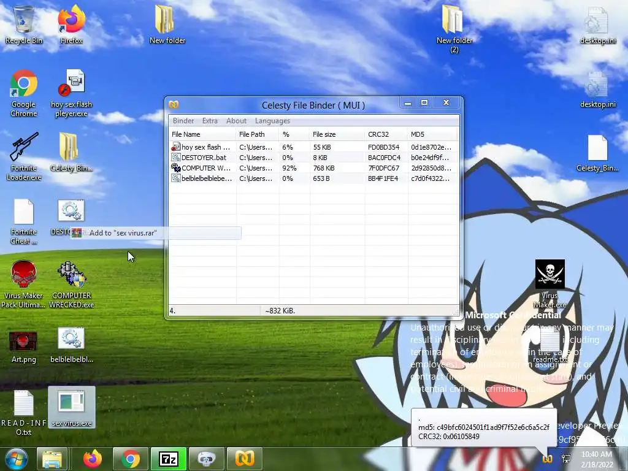Switch to Firefox in the taskbar
The height and width of the screenshot is (471, 628).
tap(93, 459)
